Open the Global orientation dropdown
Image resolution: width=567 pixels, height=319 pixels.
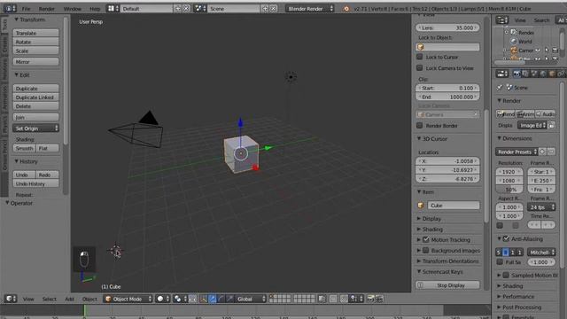(250, 299)
